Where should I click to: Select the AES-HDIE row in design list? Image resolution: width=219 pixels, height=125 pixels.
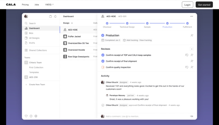(x=79, y=30)
